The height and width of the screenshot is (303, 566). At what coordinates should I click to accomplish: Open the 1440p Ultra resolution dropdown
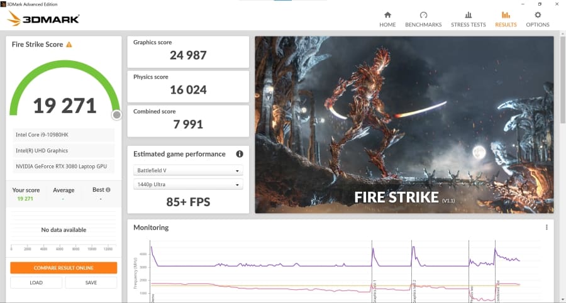188,184
